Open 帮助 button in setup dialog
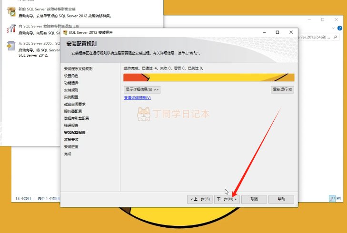The height and width of the screenshot is (233, 347). click(281, 199)
